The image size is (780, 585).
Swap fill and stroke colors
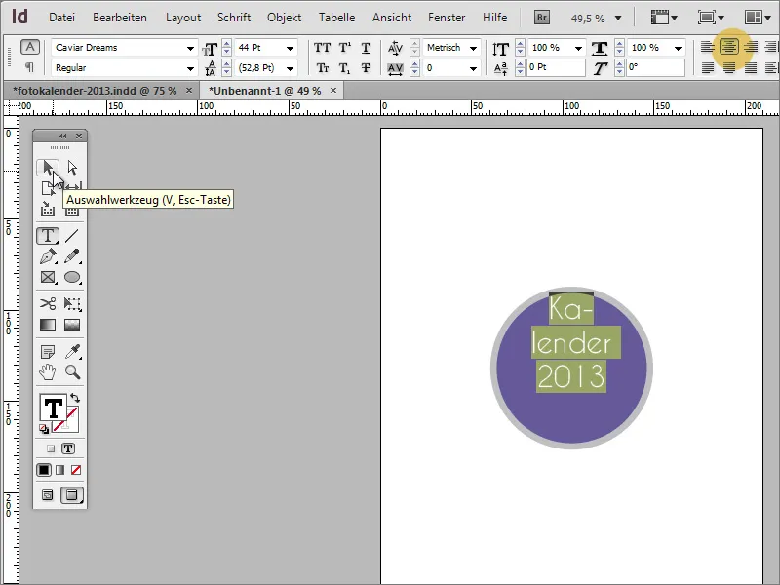point(75,398)
